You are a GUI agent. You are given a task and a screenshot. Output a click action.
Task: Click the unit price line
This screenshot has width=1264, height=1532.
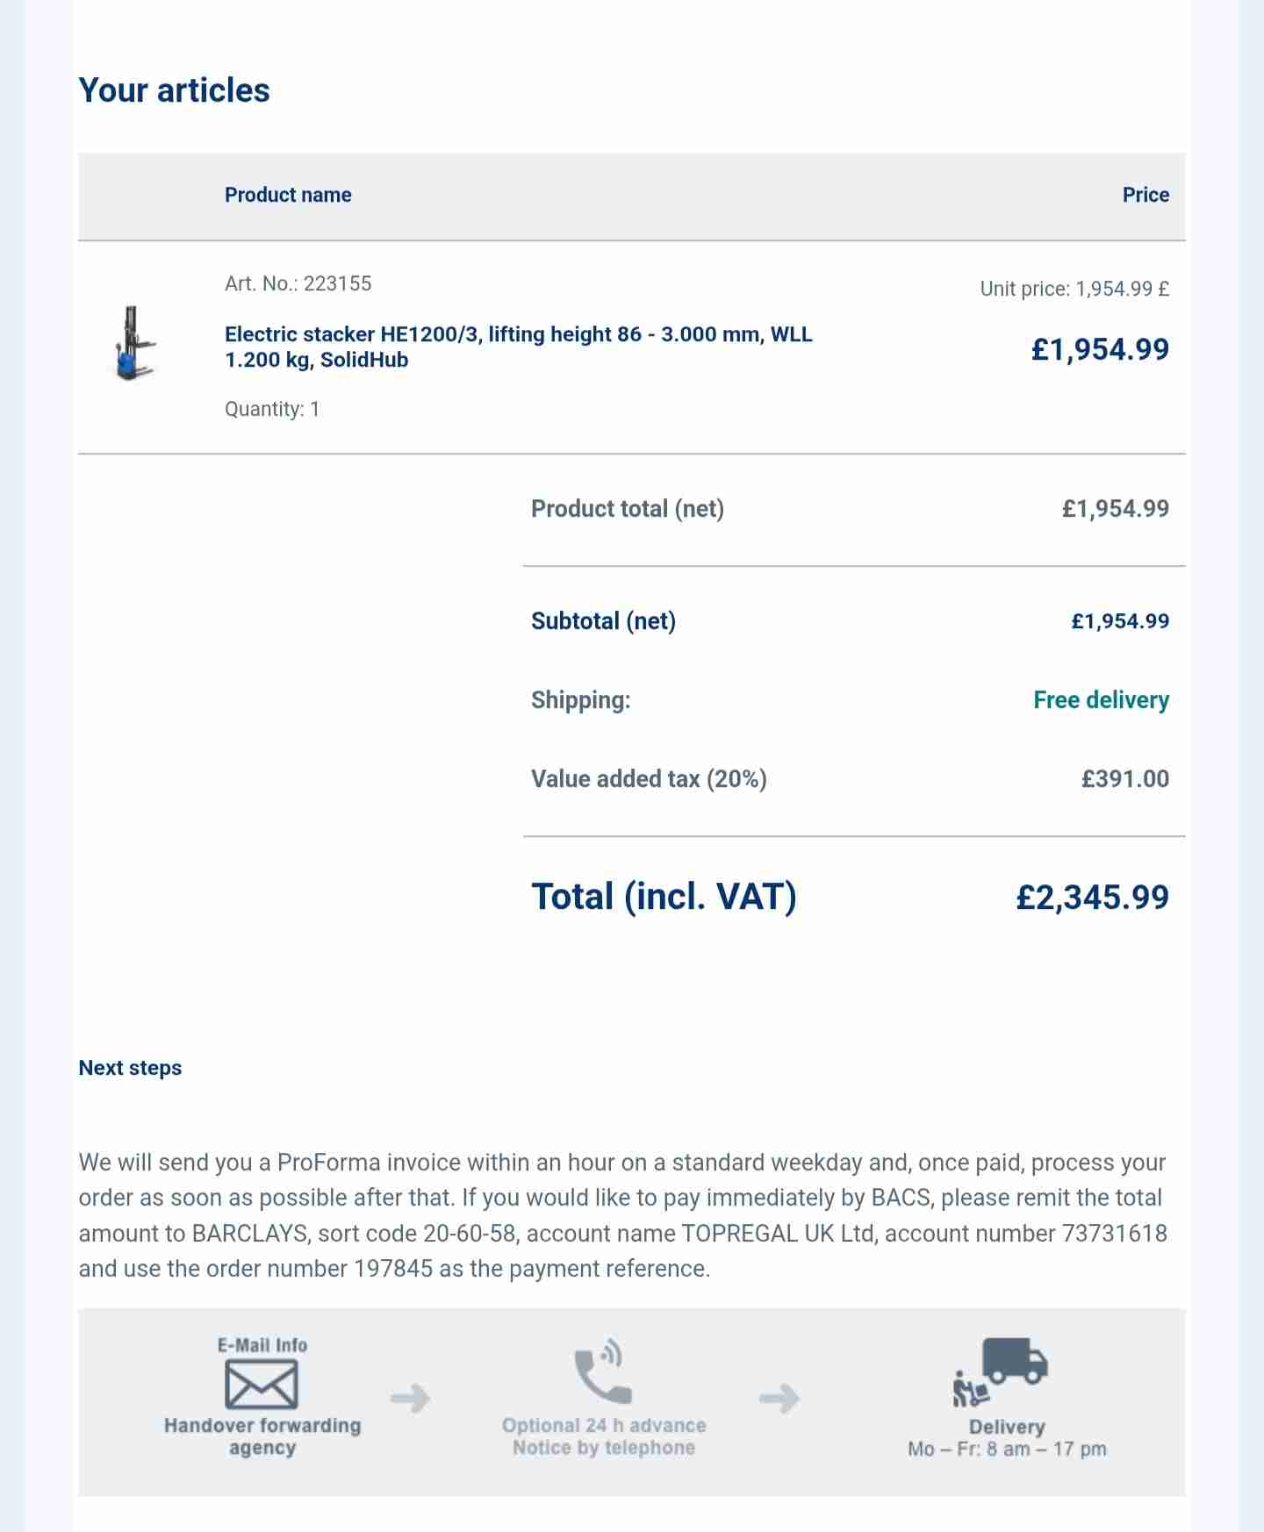click(1074, 289)
